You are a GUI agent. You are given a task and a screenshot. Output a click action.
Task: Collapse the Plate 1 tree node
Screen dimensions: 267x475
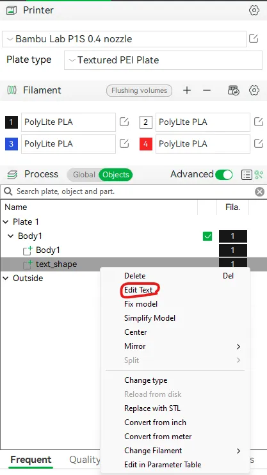point(6,222)
